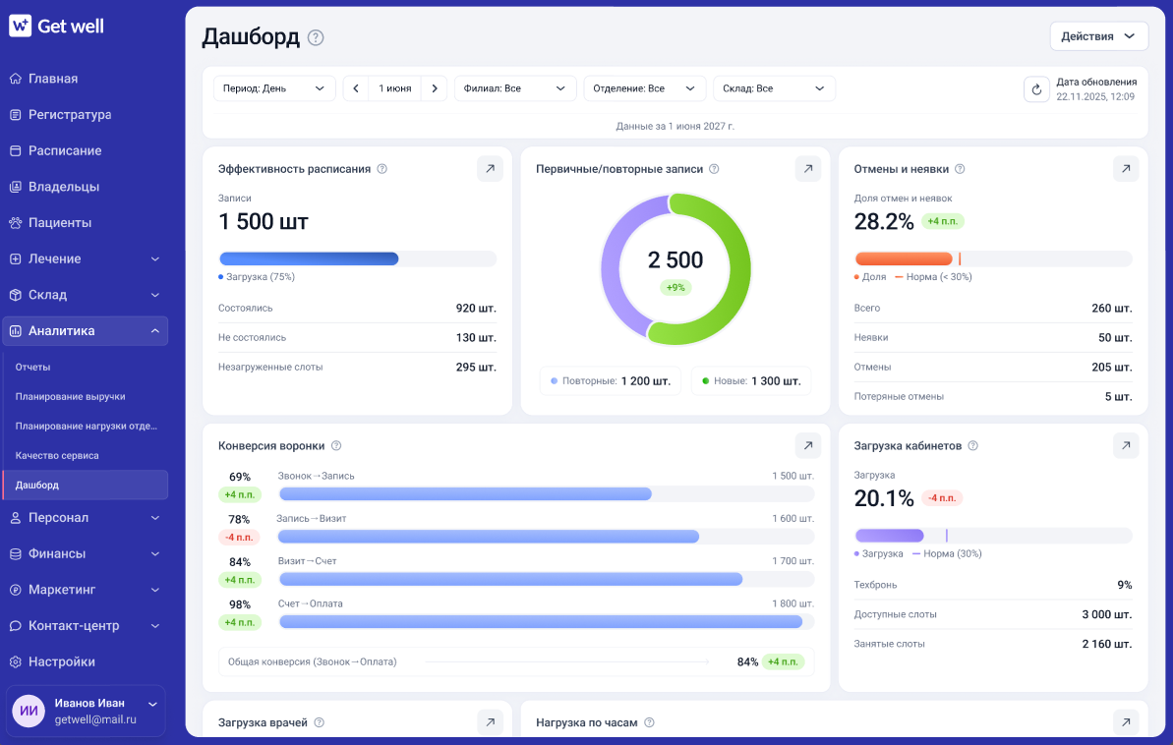
Task: Click help icon beside Загрузка кабинетов
Action: [973, 446]
